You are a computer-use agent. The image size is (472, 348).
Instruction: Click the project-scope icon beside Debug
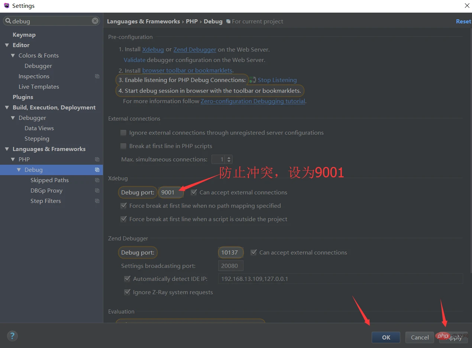(x=97, y=170)
